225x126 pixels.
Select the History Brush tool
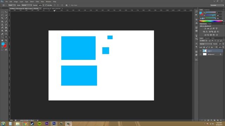(6, 24)
